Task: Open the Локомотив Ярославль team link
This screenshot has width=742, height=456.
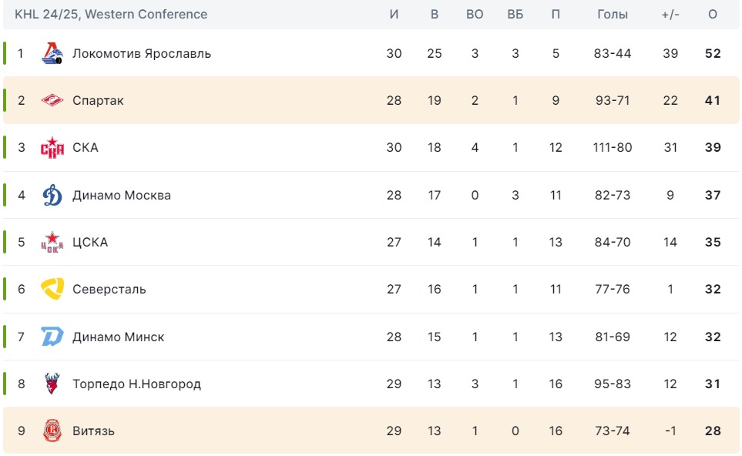Action: (x=141, y=54)
